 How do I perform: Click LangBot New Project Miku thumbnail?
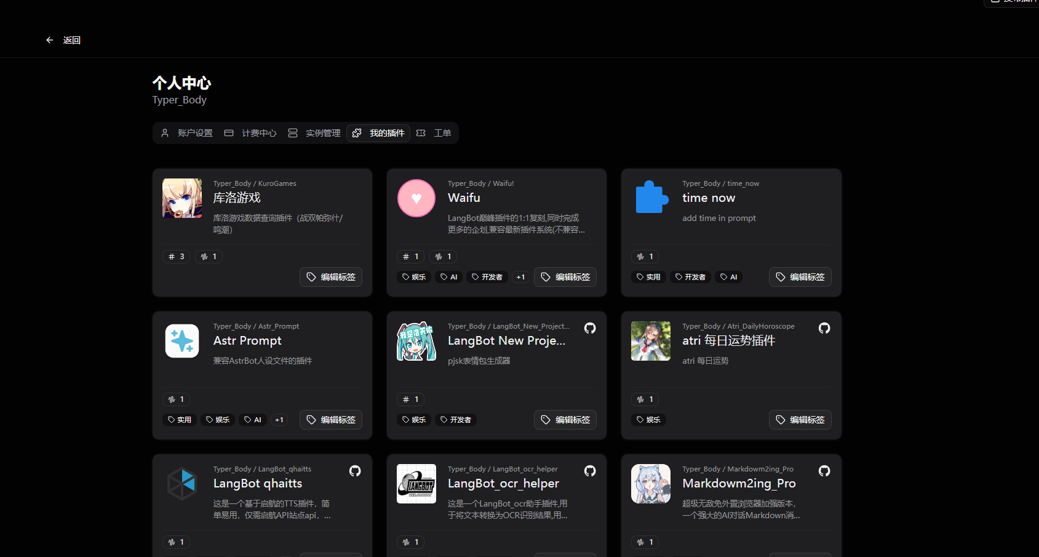pyautogui.click(x=416, y=341)
